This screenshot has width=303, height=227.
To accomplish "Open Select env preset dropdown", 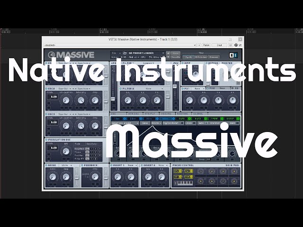I will point(125,123).
